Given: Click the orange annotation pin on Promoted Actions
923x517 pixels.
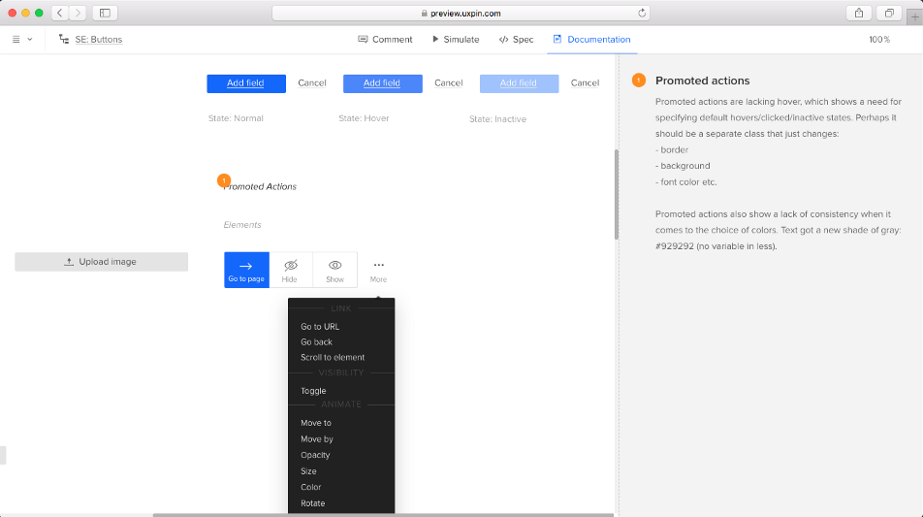Looking at the screenshot, I should click(x=224, y=180).
